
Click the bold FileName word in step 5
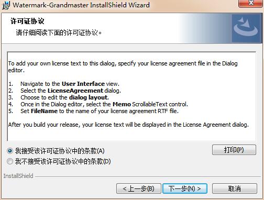[x=45, y=111]
